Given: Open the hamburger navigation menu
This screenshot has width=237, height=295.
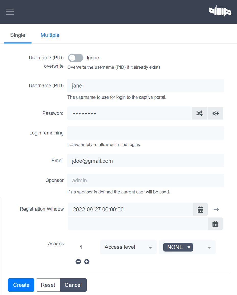Looking at the screenshot, I should (10, 12).
